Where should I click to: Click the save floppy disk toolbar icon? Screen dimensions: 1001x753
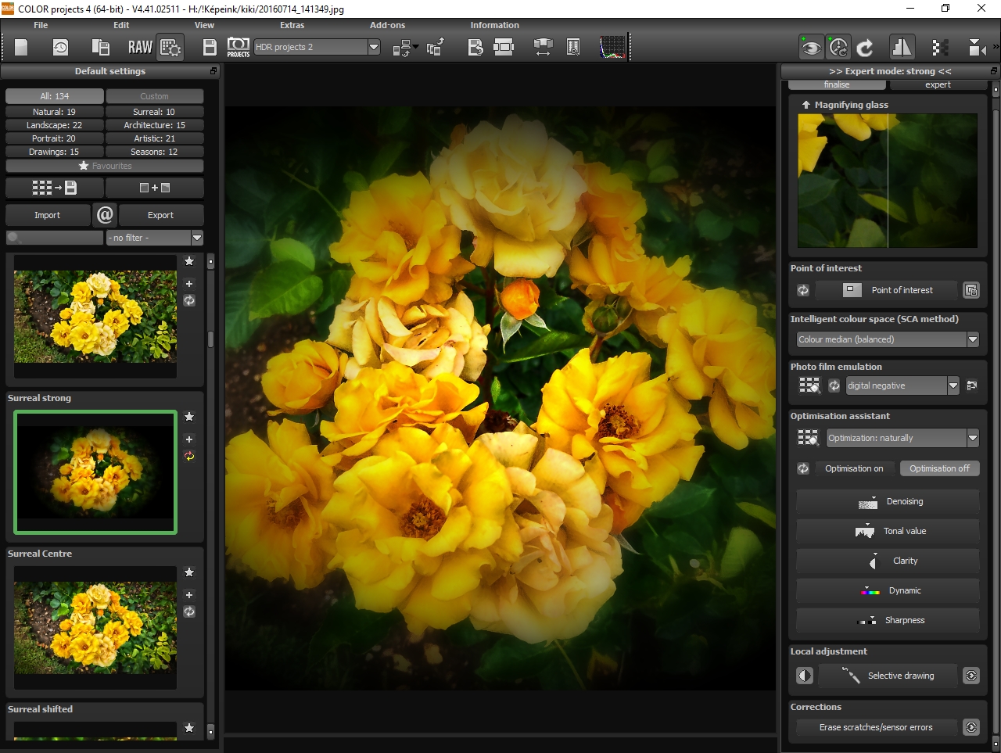210,47
